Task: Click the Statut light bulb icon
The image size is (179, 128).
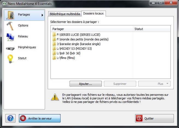Action: pos(10,59)
